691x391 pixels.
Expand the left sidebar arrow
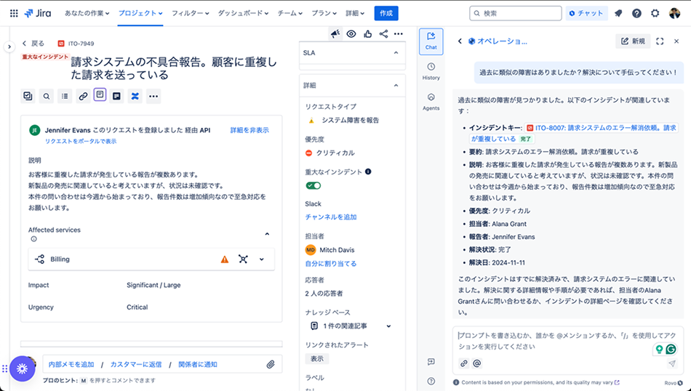[9, 47]
